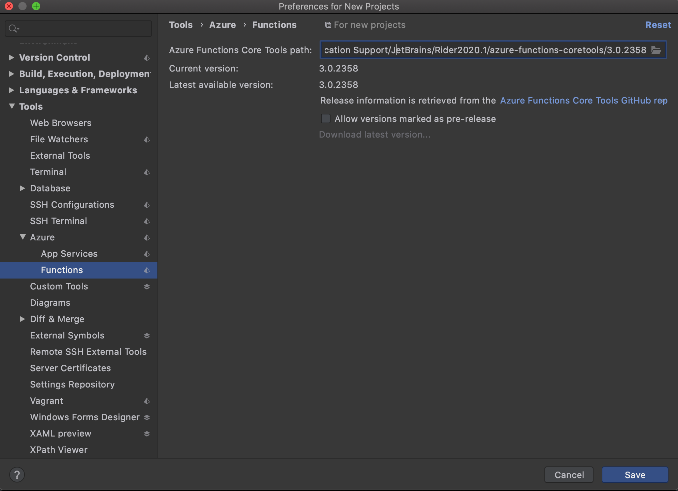Select App Services under Azure
This screenshot has height=491, width=678.
pos(69,254)
